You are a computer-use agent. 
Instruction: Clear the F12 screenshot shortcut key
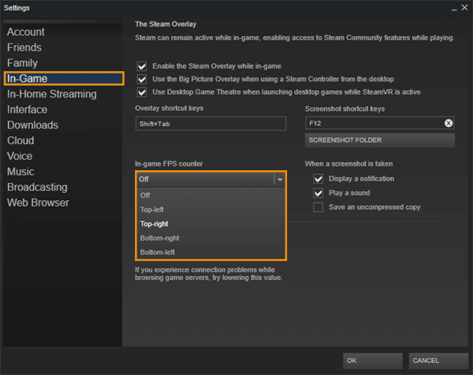pyautogui.click(x=448, y=123)
